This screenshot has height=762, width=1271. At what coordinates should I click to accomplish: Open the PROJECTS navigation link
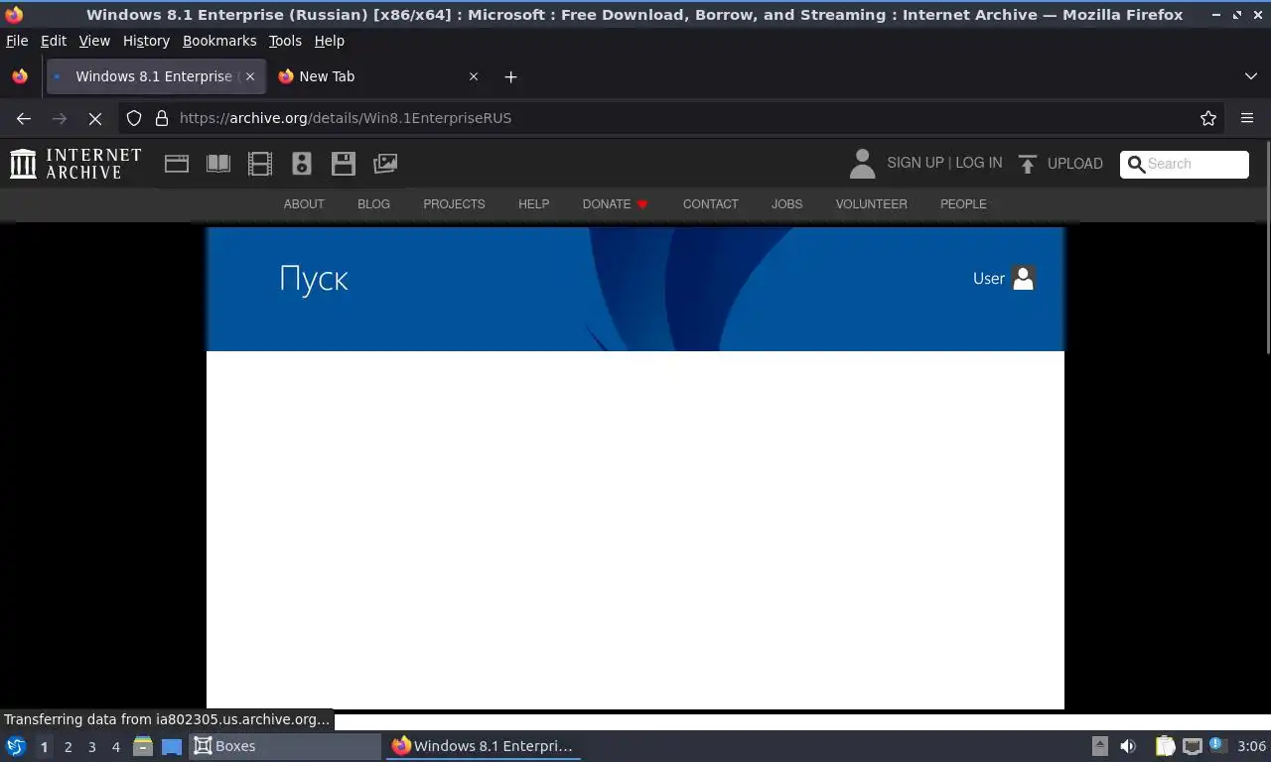pos(454,203)
